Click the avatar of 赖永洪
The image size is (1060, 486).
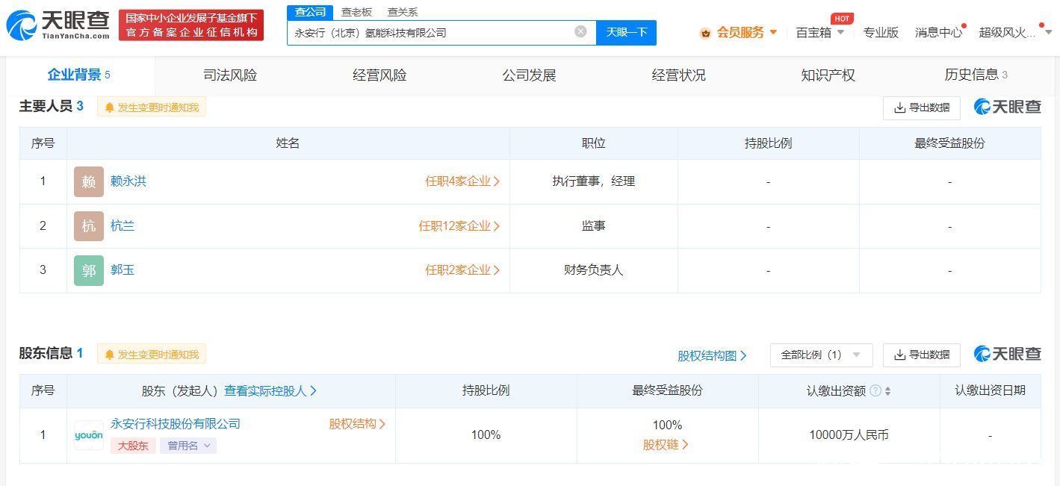[89, 181]
